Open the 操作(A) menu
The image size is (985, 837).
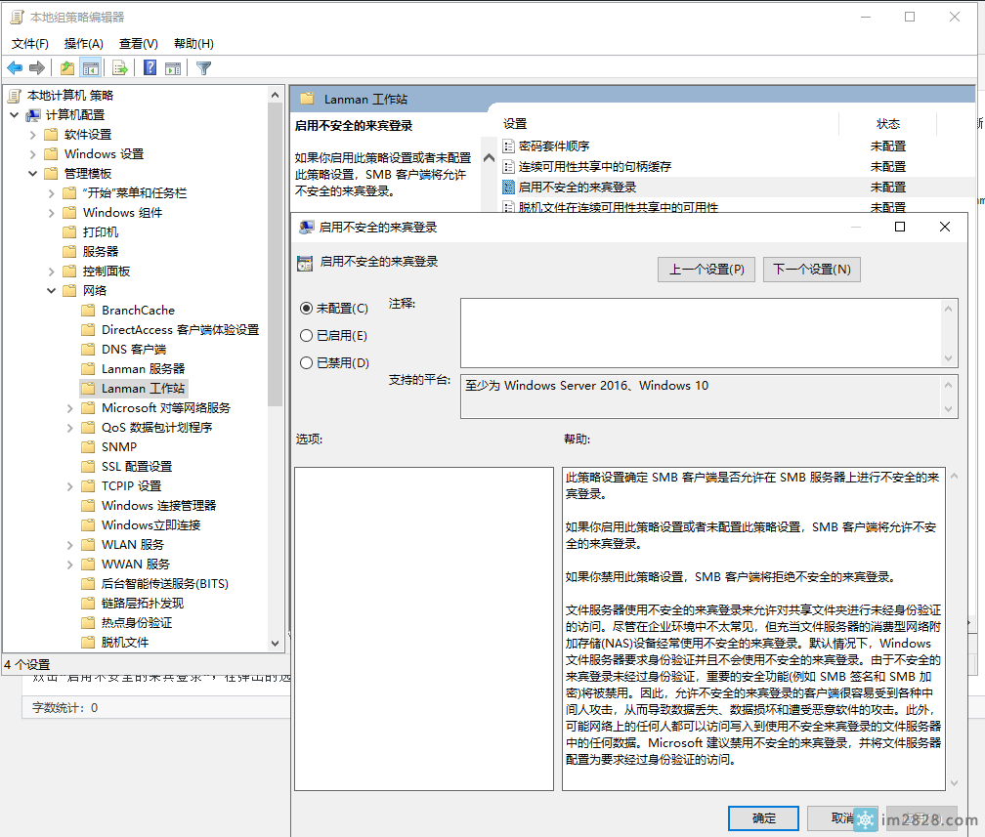(83, 43)
